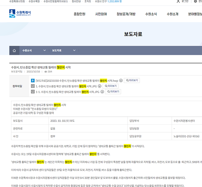
Task: Open the 정보공개/개방 main menu
Action: pyautogui.click(x=126, y=14)
